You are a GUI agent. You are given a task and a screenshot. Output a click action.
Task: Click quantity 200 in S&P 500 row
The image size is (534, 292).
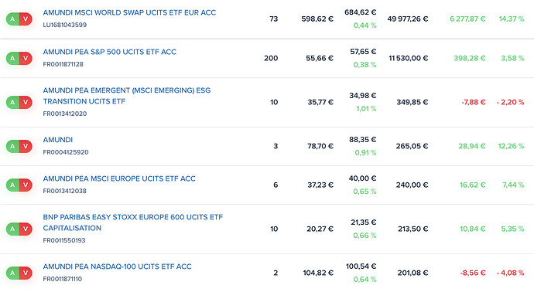point(271,58)
